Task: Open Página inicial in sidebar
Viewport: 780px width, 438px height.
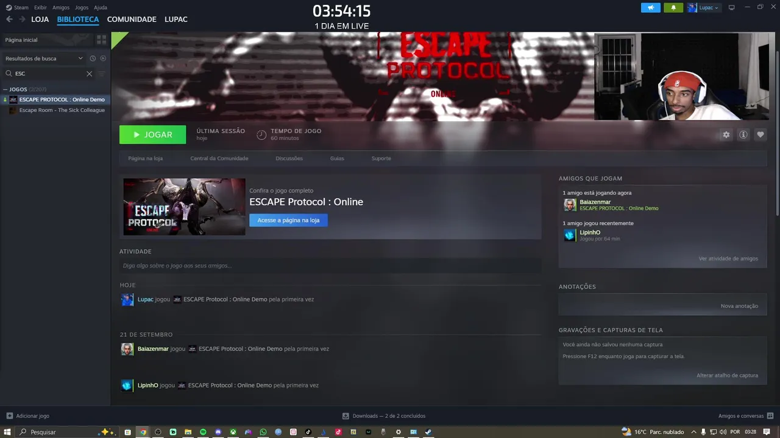Action: (48, 40)
